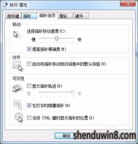This screenshot has height=144, width=138.
Task: Open the 指针 tab
Action: coord(29,16)
